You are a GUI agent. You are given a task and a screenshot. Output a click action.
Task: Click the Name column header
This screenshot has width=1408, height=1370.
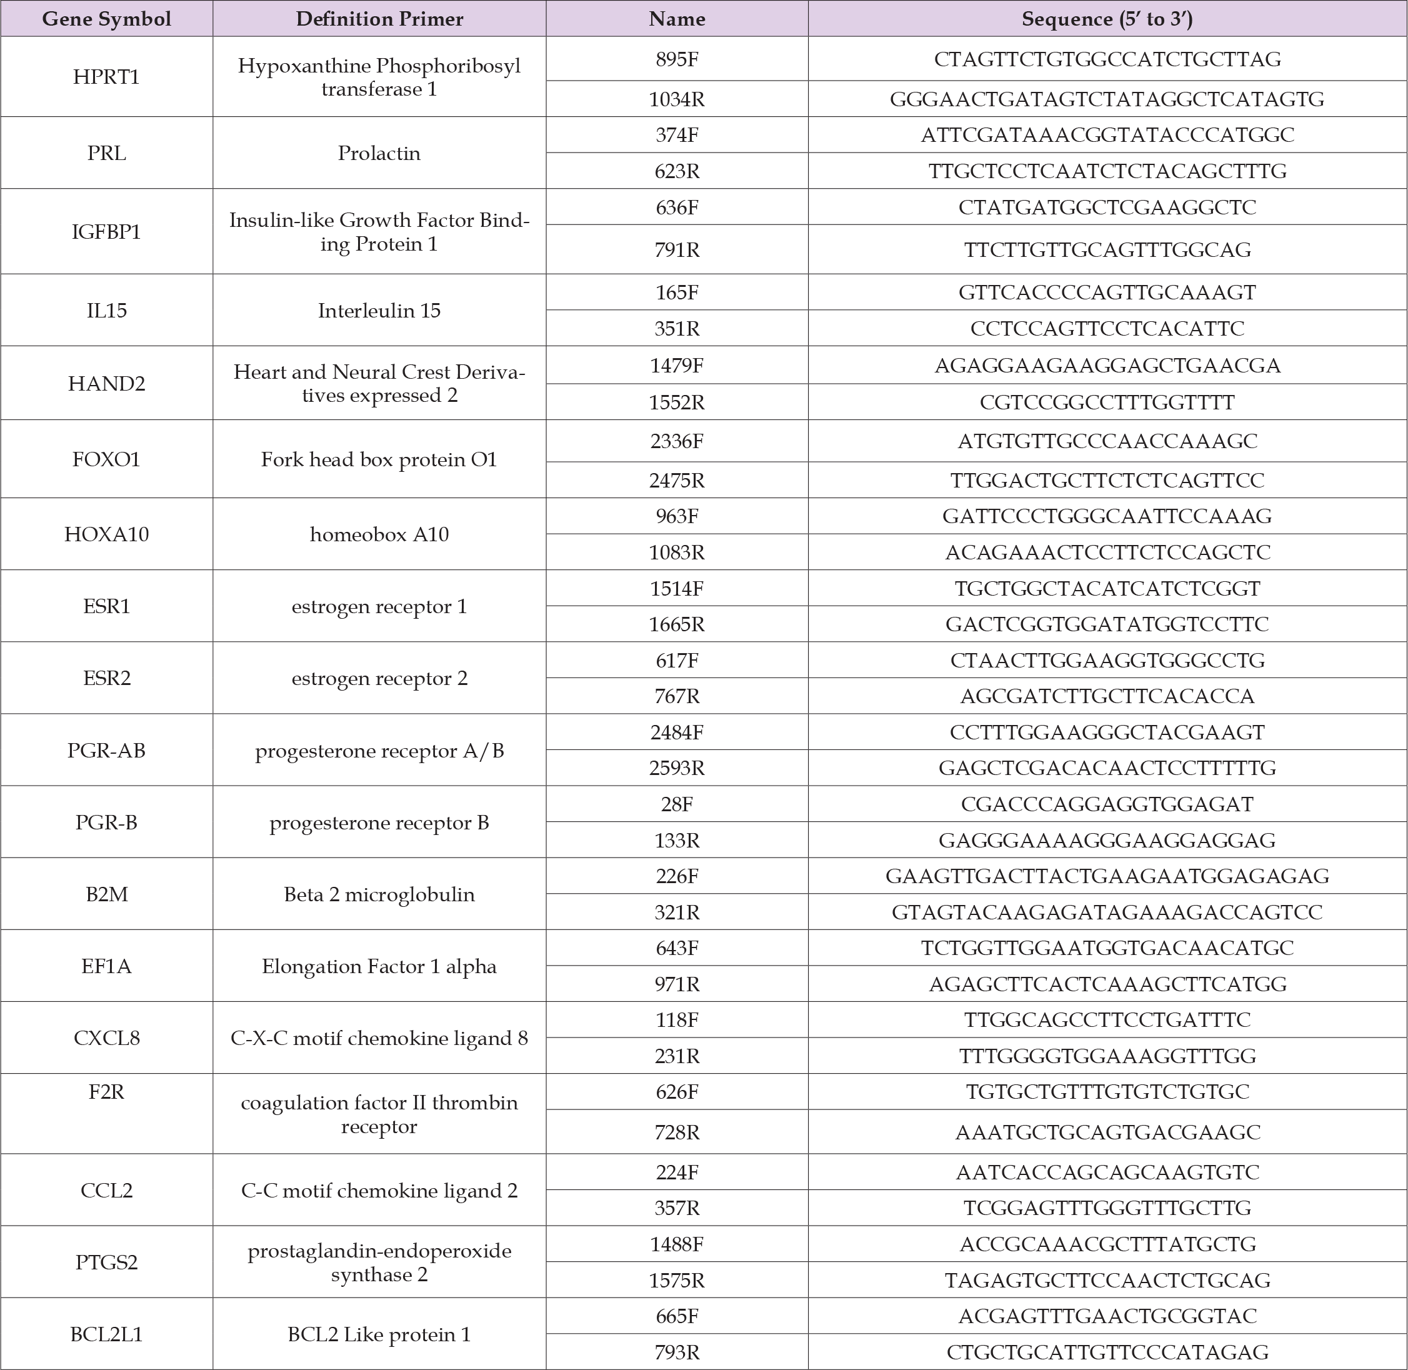(x=676, y=19)
